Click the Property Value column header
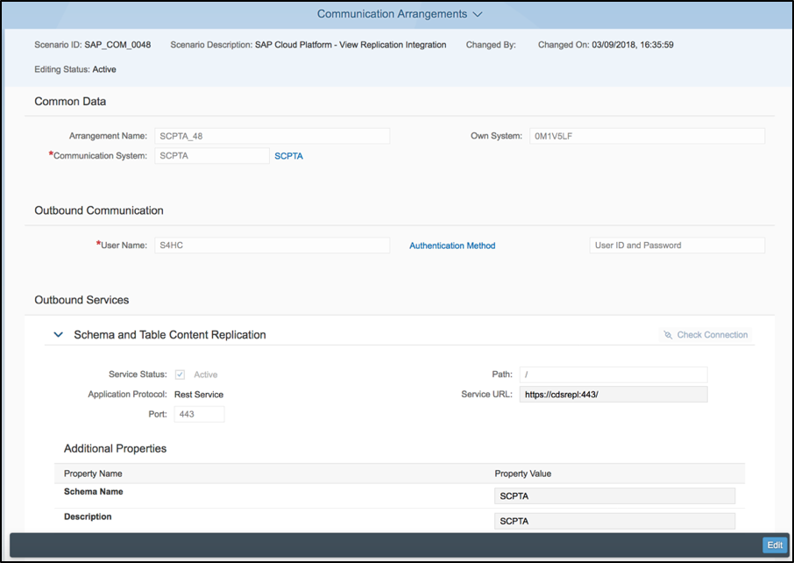794x563 pixels. point(522,474)
